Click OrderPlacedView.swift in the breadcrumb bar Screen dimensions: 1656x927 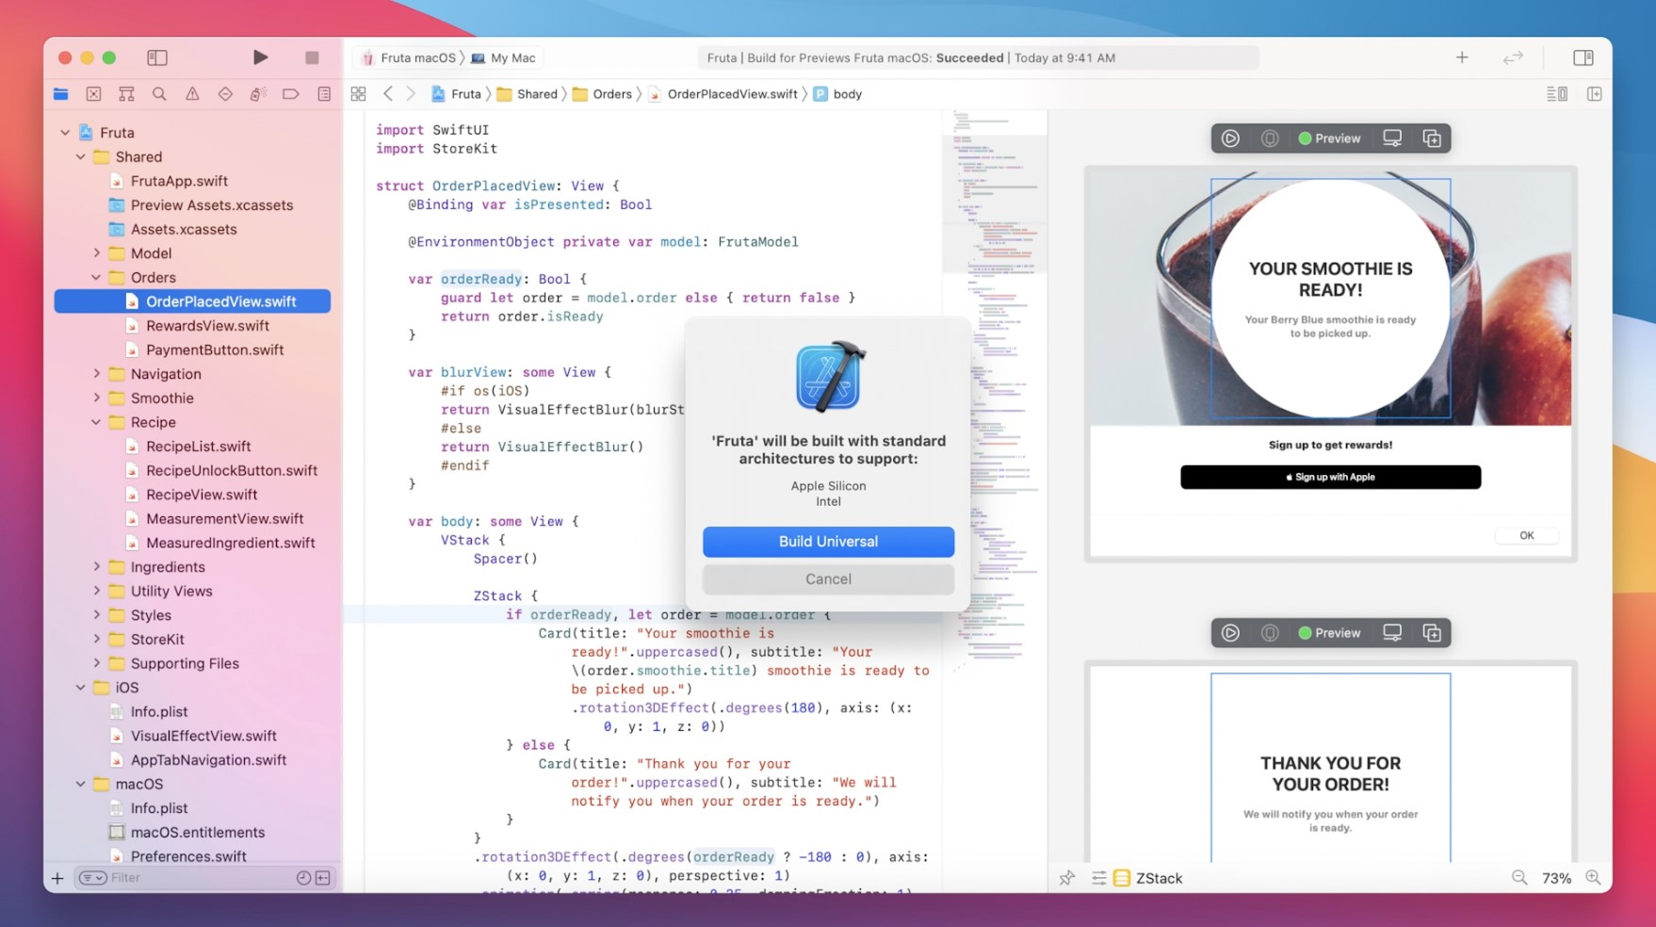pyautogui.click(x=731, y=94)
